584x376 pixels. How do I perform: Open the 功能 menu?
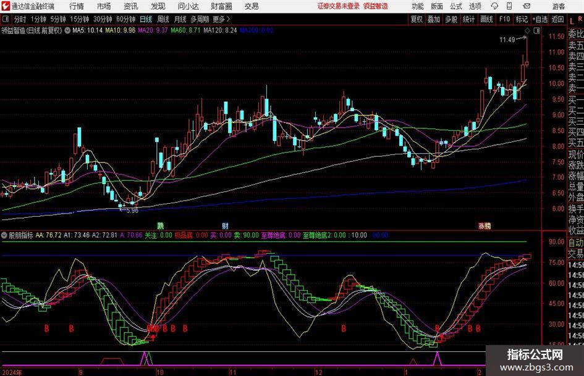click(x=418, y=6)
